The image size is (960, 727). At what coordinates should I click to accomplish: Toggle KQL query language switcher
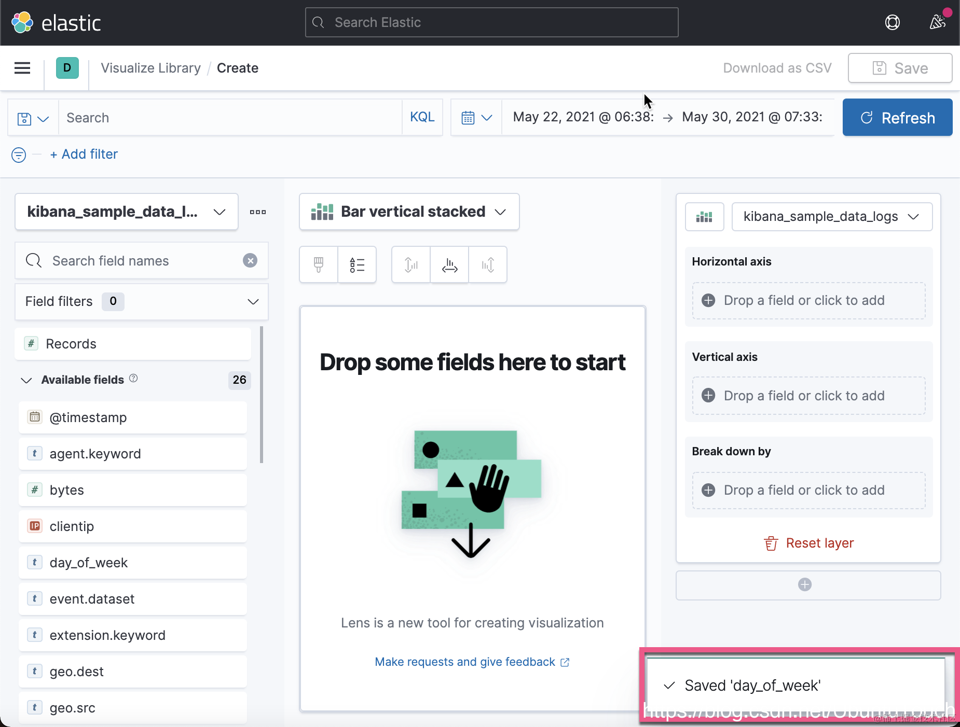point(422,117)
